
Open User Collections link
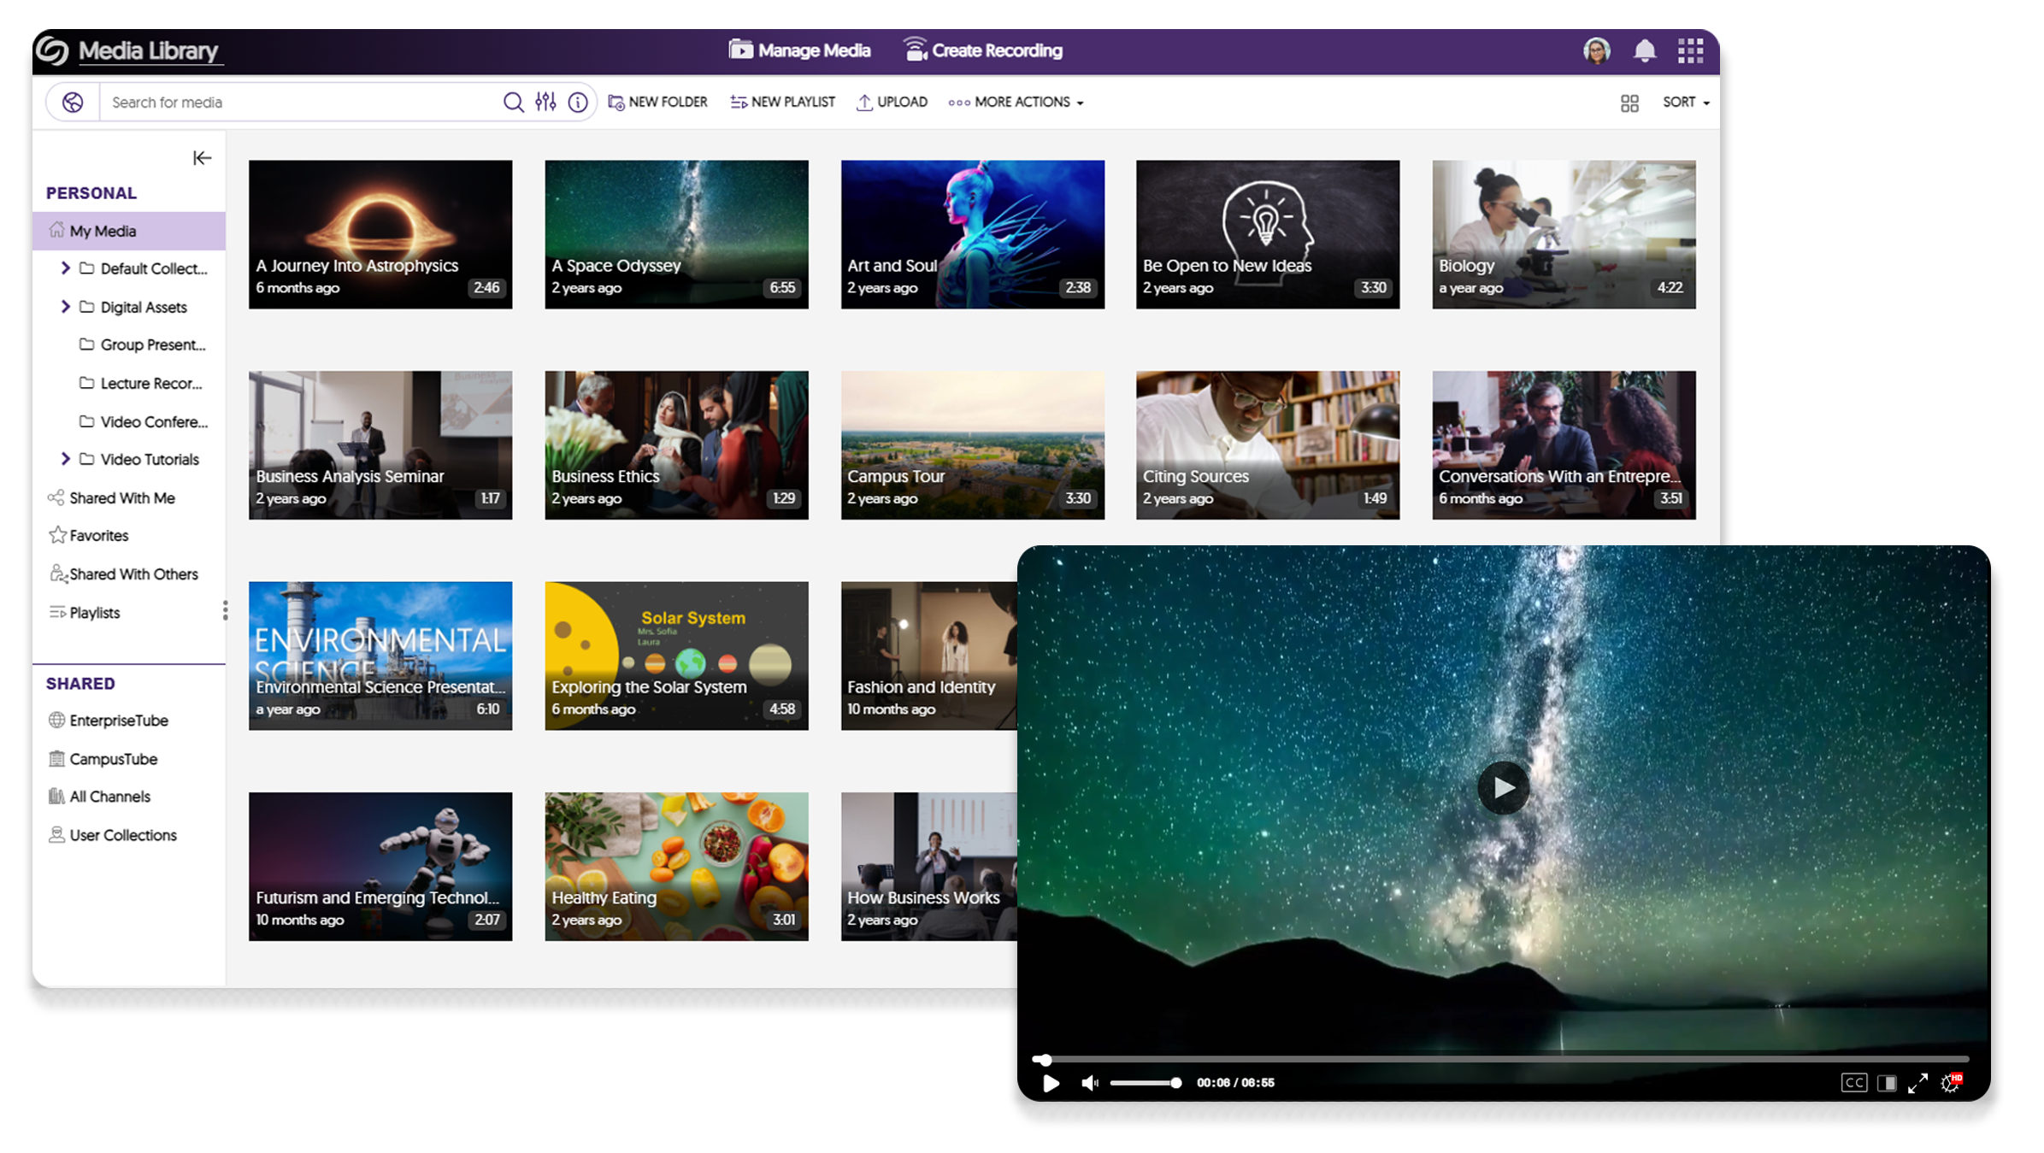(123, 835)
